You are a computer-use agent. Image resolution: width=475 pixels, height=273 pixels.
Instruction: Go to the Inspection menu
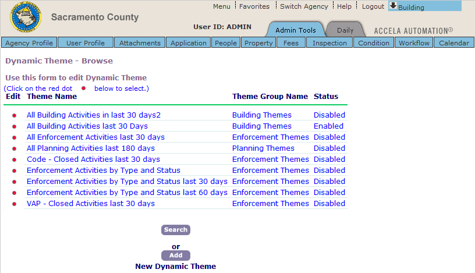pyautogui.click(x=329, y=43)
